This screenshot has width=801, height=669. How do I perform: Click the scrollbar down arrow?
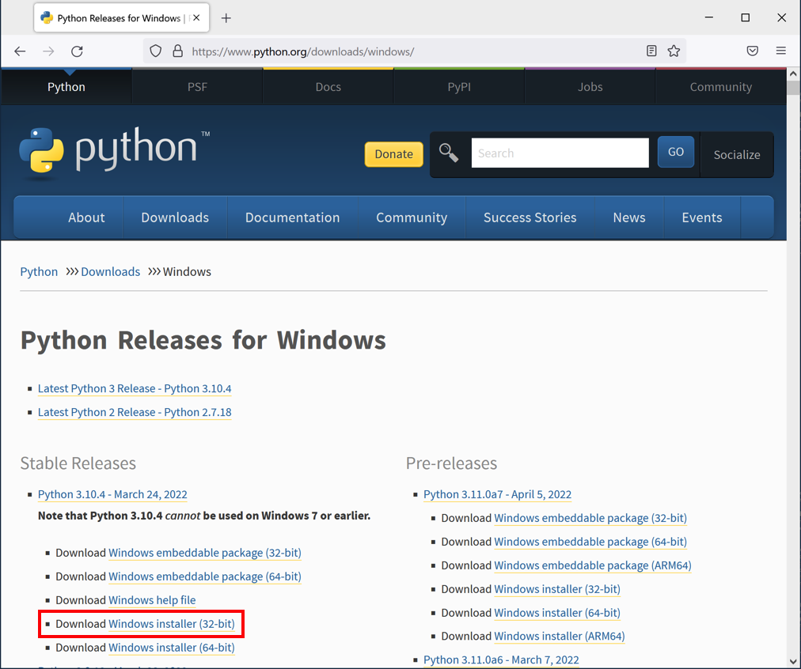coord(794,661)
